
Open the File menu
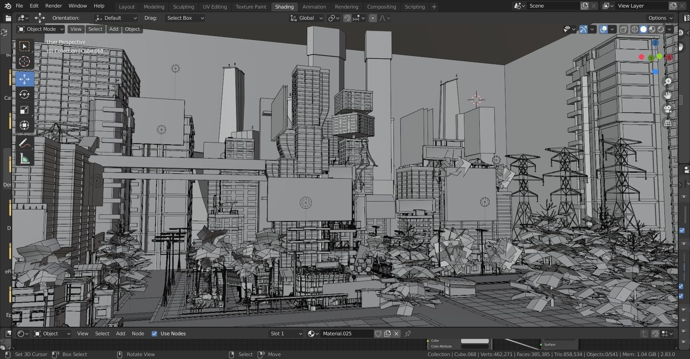tap(19, 6)
